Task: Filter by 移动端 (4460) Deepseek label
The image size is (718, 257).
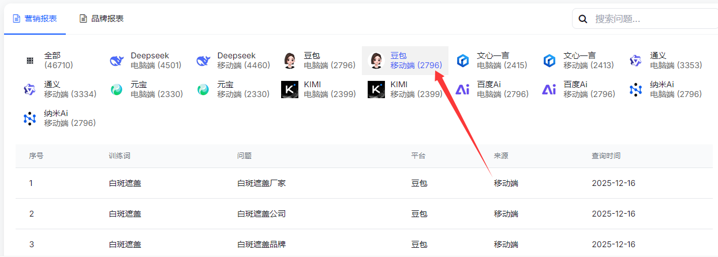Action: tap(244, 65)
